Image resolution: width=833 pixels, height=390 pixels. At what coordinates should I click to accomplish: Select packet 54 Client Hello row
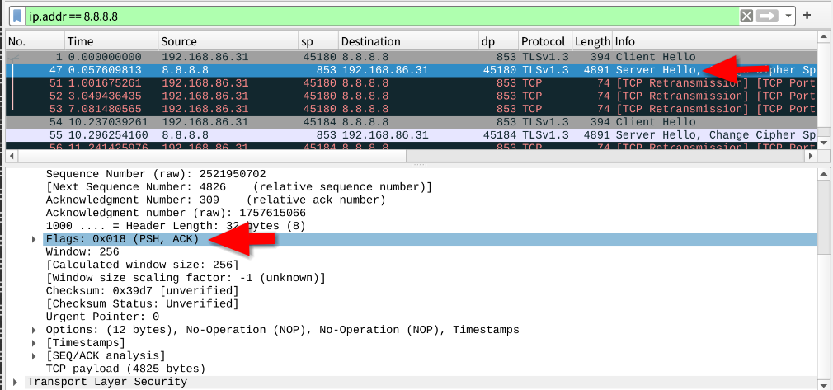point(412,122)
